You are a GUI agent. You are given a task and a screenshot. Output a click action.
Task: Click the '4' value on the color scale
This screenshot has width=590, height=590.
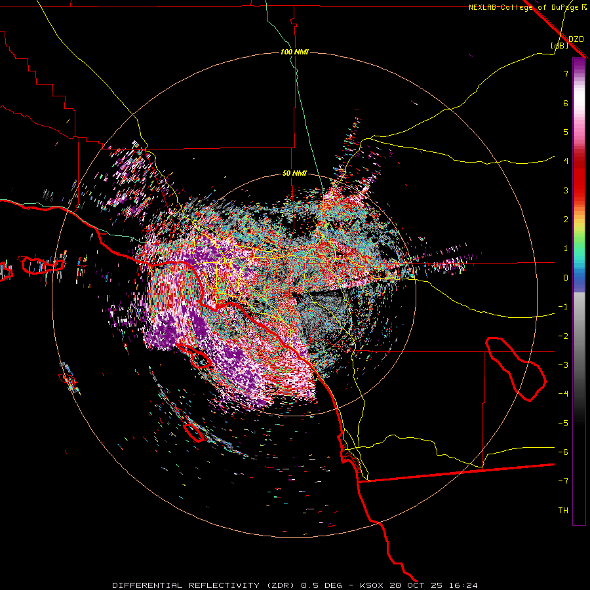[x=566, y=161]
